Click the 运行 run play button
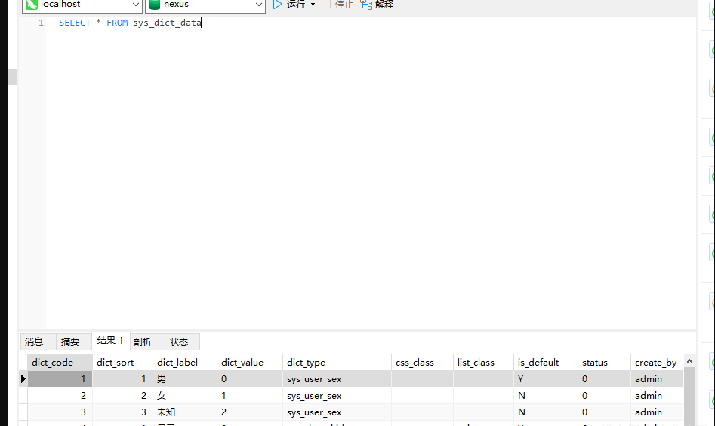The image size is (715, 426). tap(289, 5)
